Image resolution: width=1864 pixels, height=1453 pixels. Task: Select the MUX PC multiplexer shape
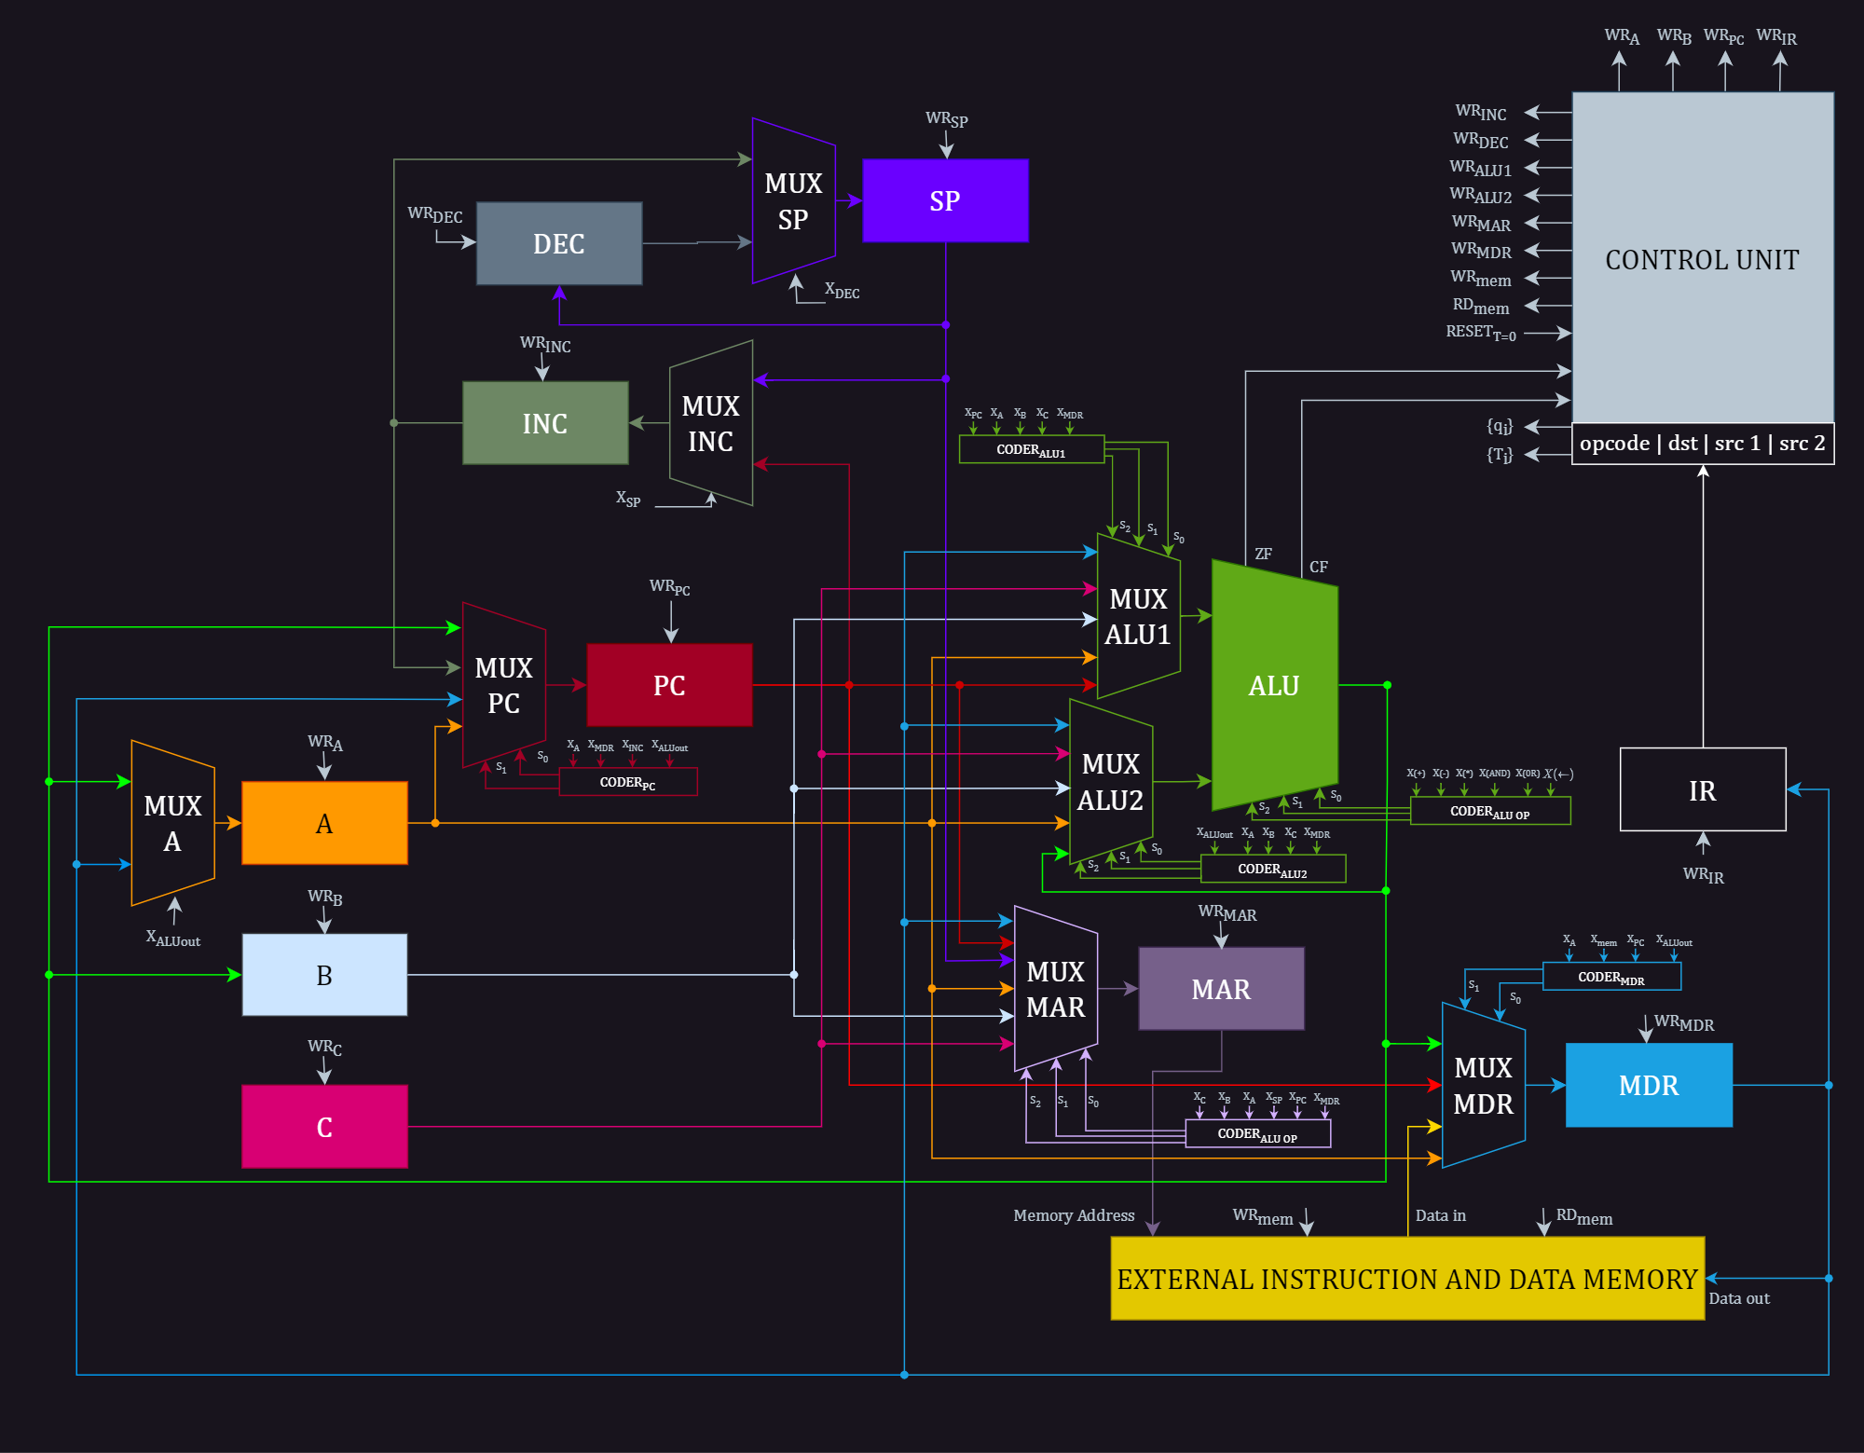point(503,685)
